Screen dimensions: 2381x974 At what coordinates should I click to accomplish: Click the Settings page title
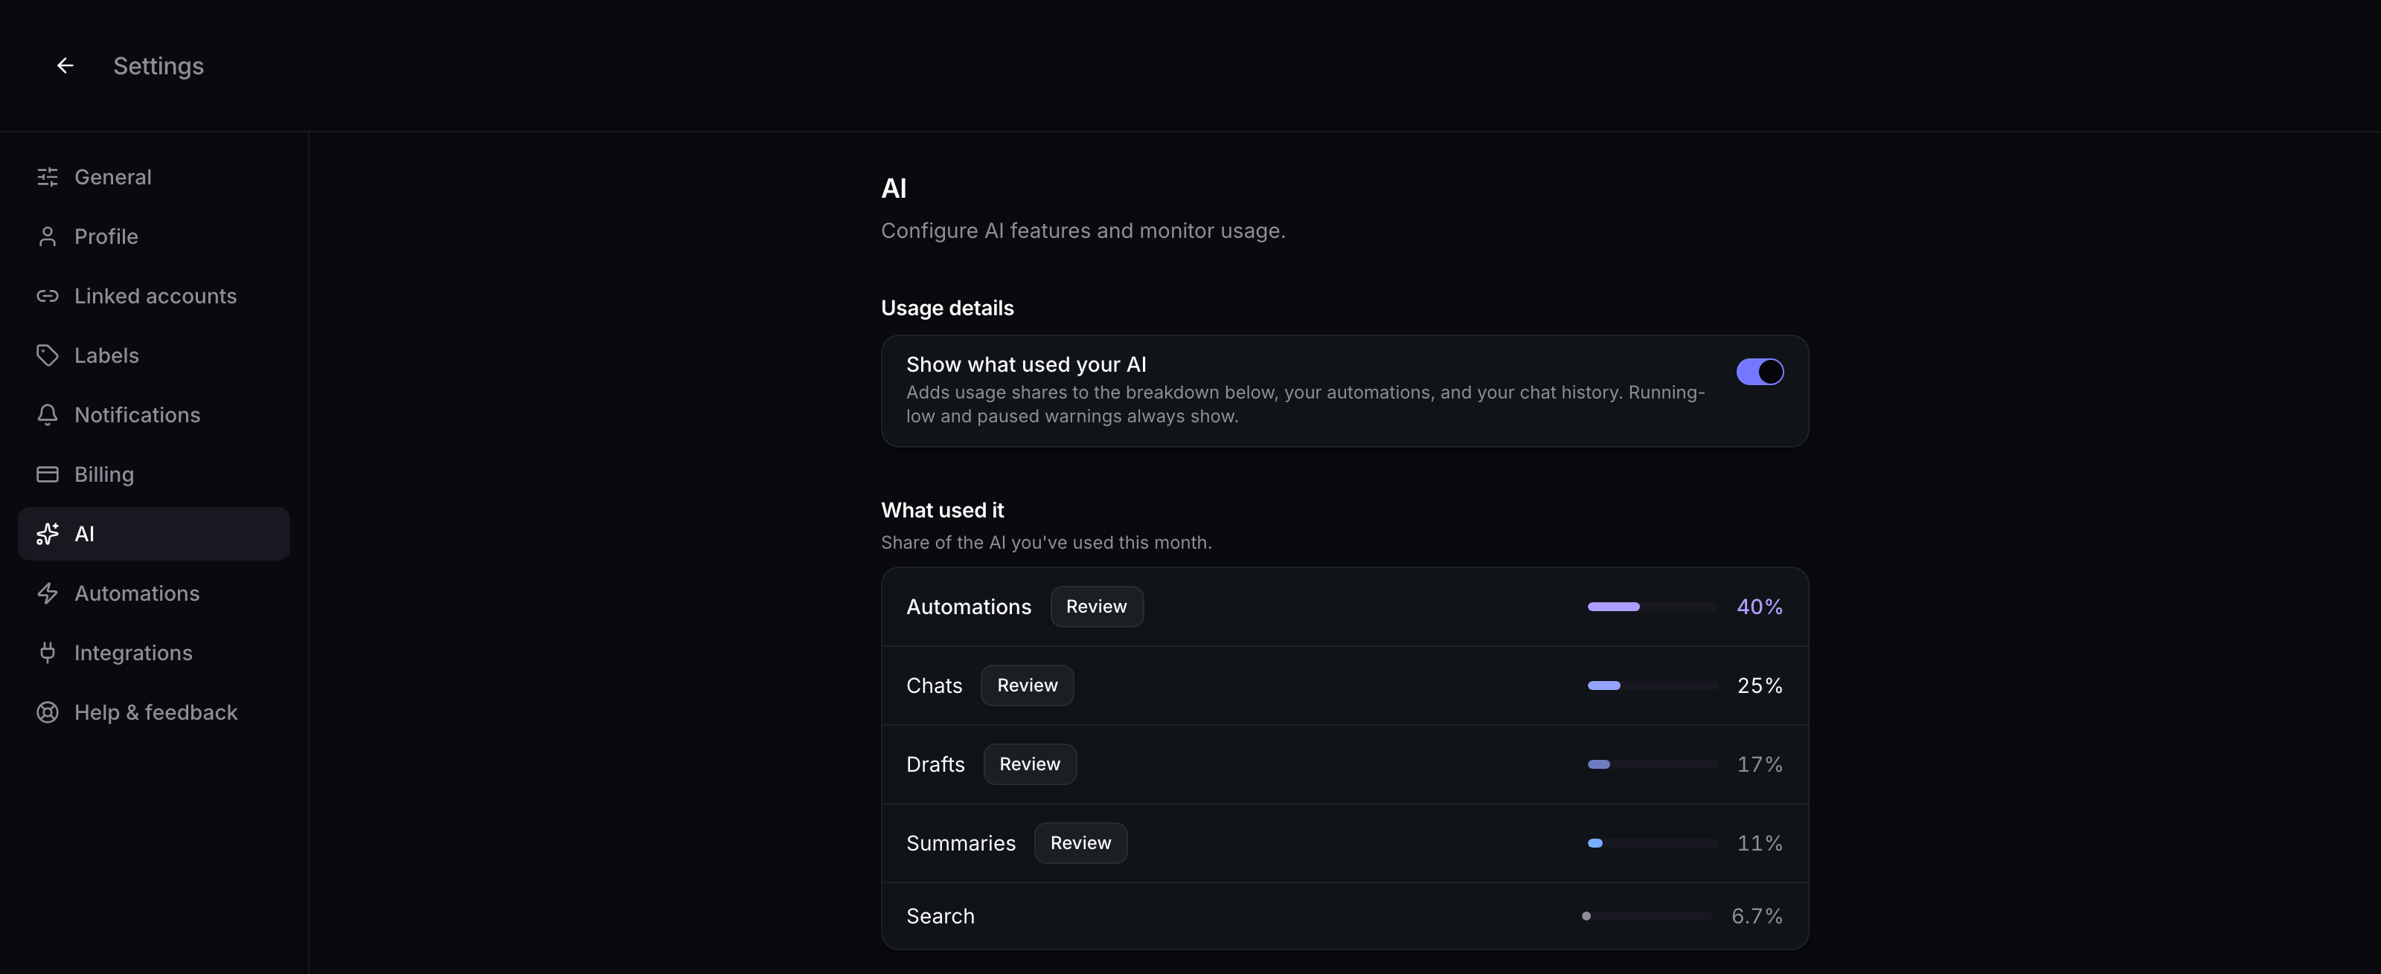tap(158, 66)
